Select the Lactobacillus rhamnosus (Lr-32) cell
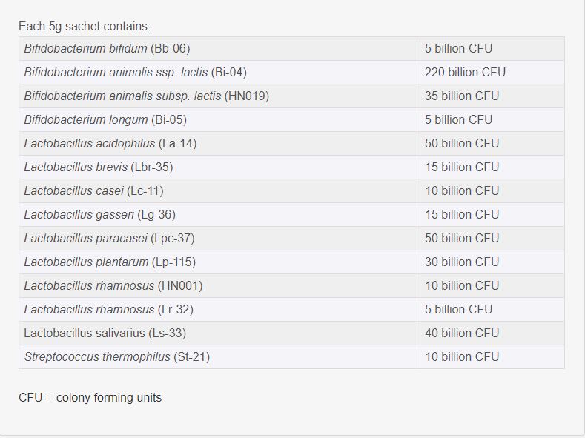 [x=108, y=310]
